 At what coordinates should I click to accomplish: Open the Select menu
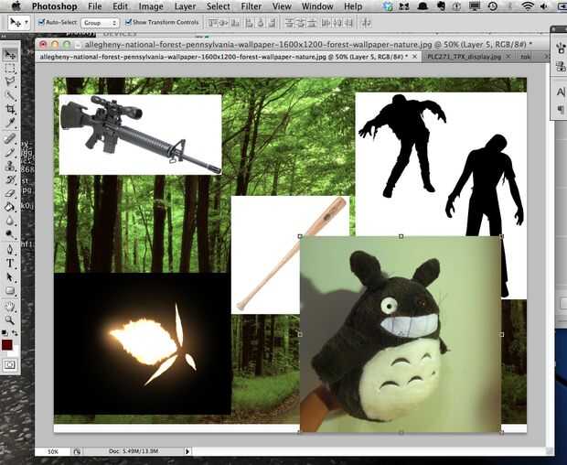click(219, 6)
